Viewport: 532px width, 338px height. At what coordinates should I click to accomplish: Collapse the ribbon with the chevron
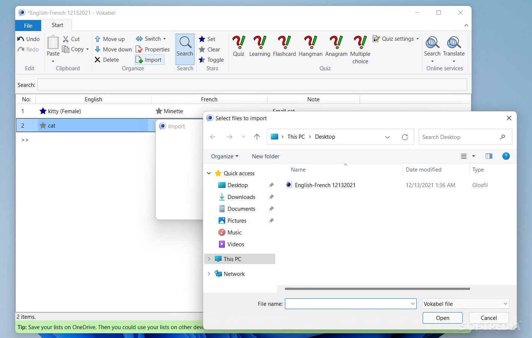point(466,26)
